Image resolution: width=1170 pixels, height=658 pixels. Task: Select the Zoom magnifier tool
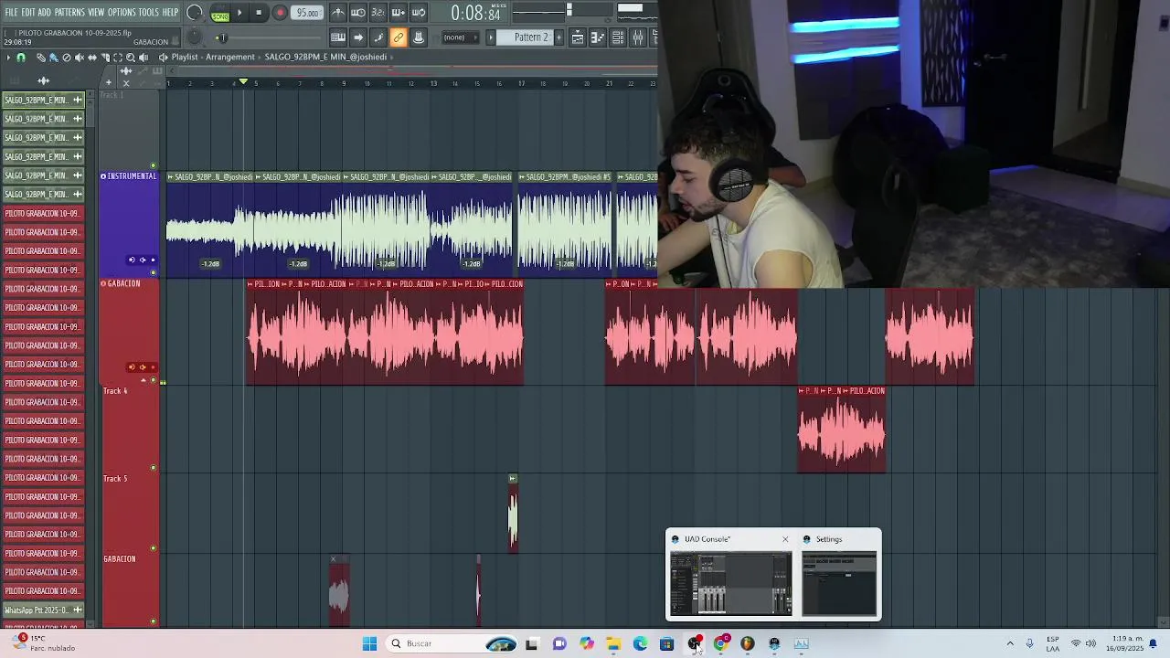[131, 58]
